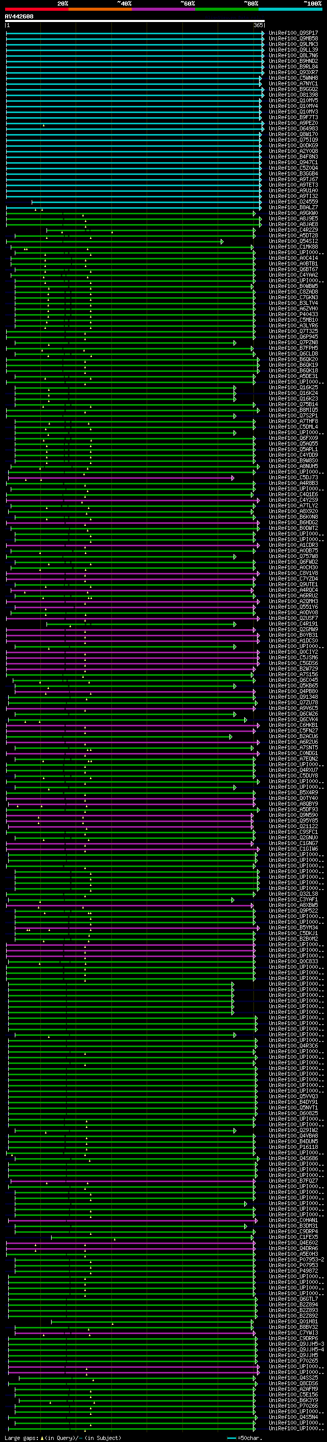The height and width of the screenshot is (1442, 327).
Task: Open hit UniRef100_Q9LL39
Action: tap(293, 50)
